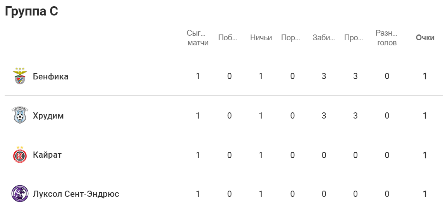
Task: Click the Хрудим team logo
Action: click(20, 115)
